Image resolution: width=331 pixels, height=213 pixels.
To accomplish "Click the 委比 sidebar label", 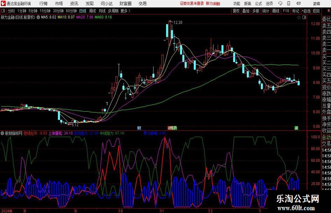I will [326, 19].
